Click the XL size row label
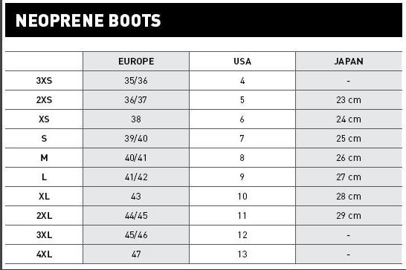 tap(44, 197)
